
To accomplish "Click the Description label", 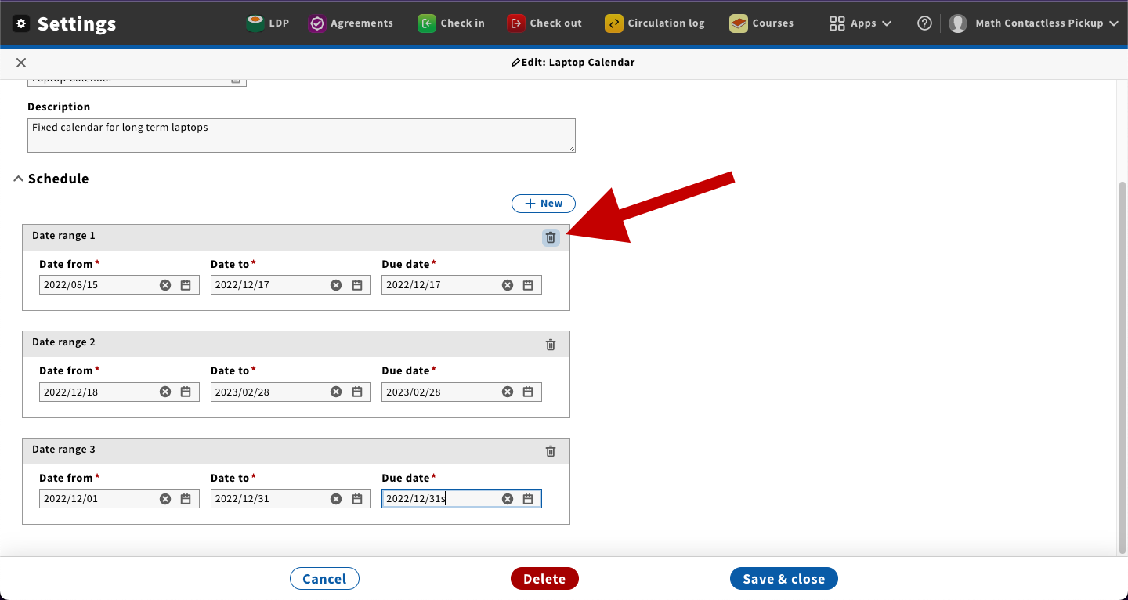I will click(x=59, y=107).
